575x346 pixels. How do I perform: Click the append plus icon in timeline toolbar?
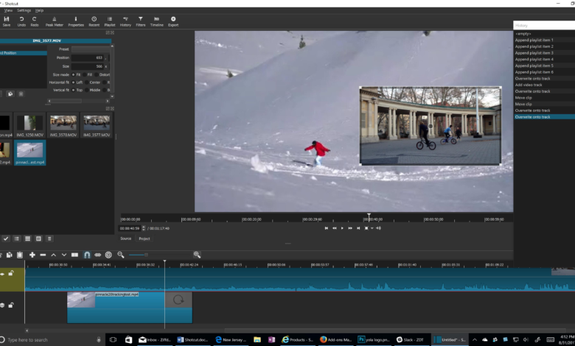pos(32,255)
